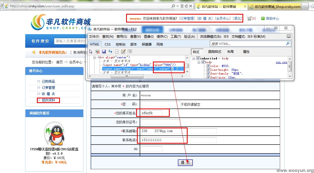This screenshot has height=173, width=314.
Task: Open the address bar search dropdown arrow
Action: click(x=177, y=6)
